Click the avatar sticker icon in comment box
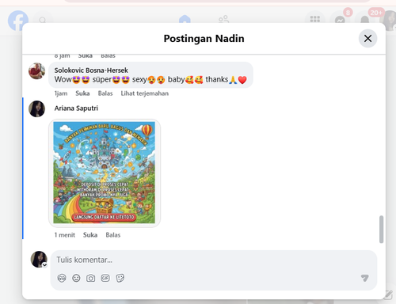This screenshot has width=396, height=304. (x=62, y=278)
